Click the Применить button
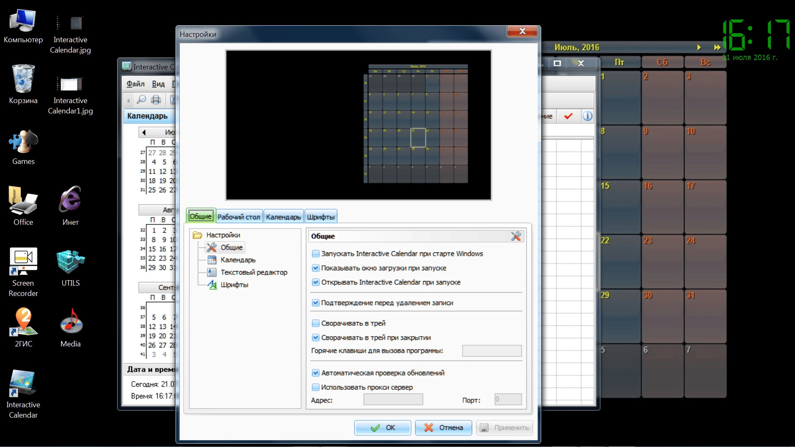Image resolution: width=795 pixels, height=447 pixels. click(x=504, y=428)
